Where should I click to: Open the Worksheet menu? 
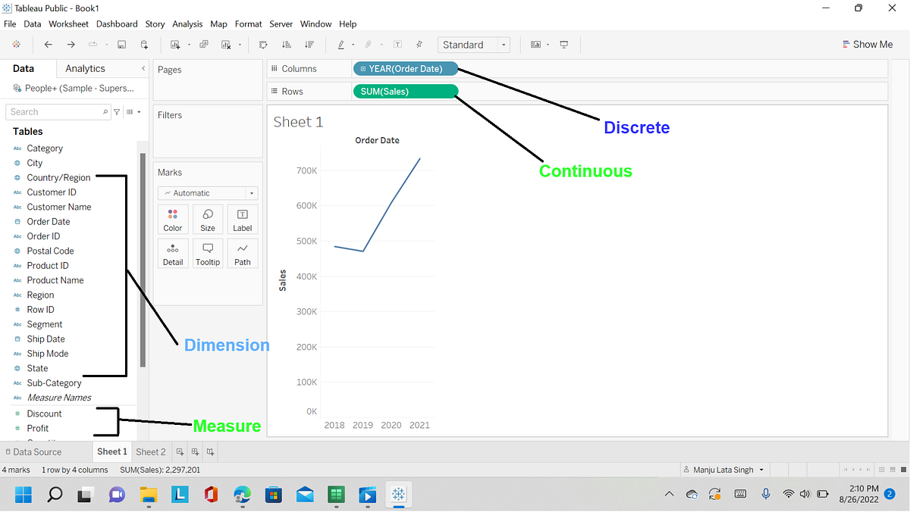68,23
